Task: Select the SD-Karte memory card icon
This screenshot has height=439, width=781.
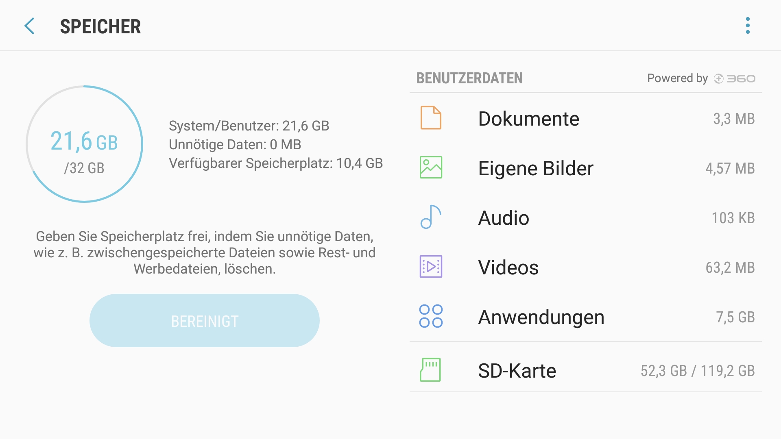Action: click(430, 369)
